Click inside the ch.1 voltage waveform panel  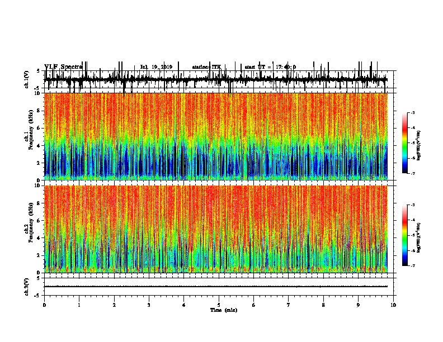click(219, 79)
